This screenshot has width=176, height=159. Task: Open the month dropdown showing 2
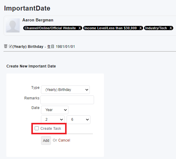[53, 120]
